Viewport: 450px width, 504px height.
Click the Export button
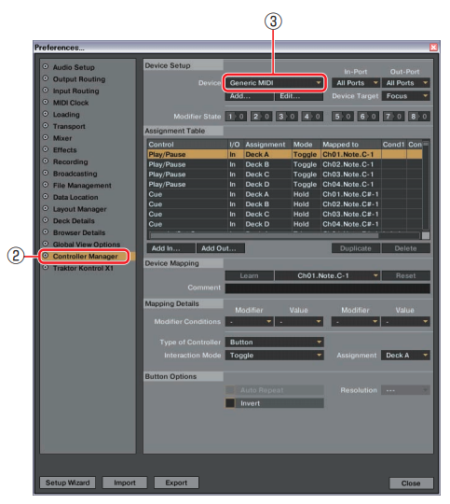(176, 483)
